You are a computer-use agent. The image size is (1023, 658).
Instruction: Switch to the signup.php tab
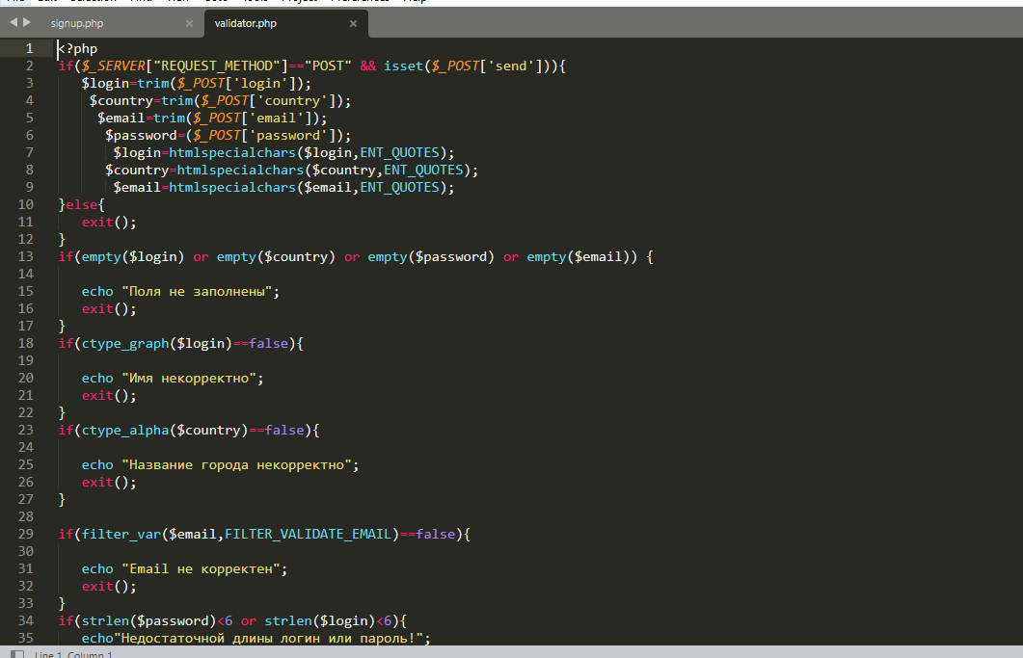[x=90, y=23]
